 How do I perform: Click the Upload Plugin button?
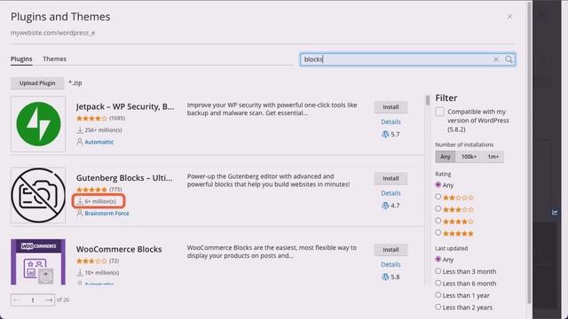coord(37,83)
